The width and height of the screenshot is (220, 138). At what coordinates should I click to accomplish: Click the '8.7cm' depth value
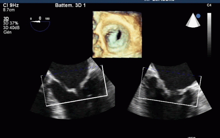[9, 10]
